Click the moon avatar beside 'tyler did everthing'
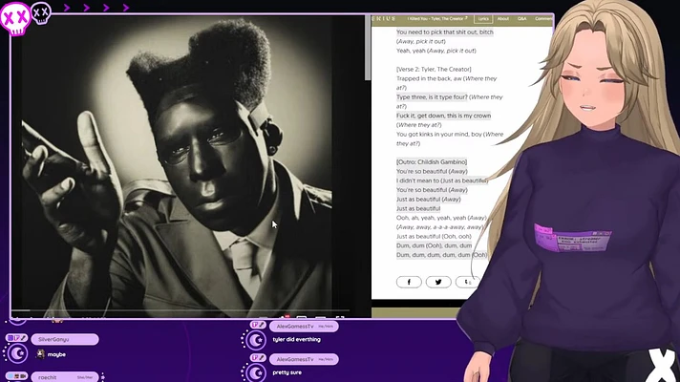 pyautogui.click(x=256, y=340)
